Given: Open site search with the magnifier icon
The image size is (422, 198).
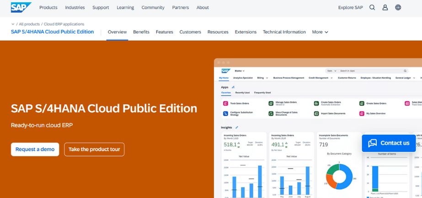Looking at the screenshot, I should point(372,7).
